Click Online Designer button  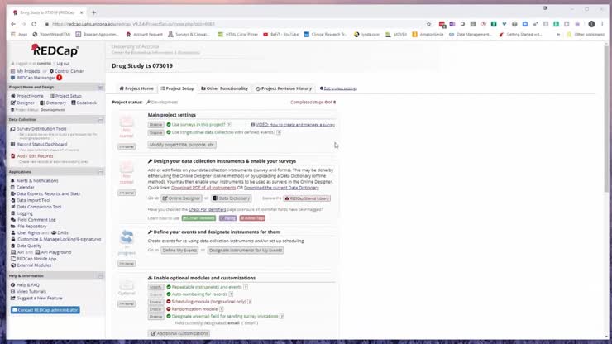coord(181,198)
